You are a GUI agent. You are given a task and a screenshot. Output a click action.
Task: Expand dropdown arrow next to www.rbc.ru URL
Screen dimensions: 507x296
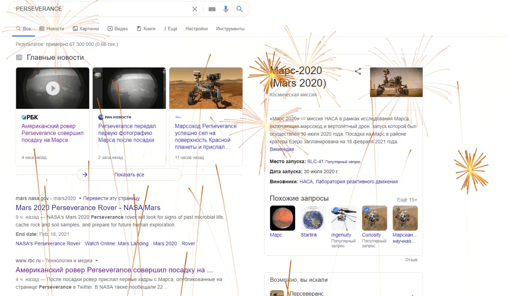click(x=96, y=261)
